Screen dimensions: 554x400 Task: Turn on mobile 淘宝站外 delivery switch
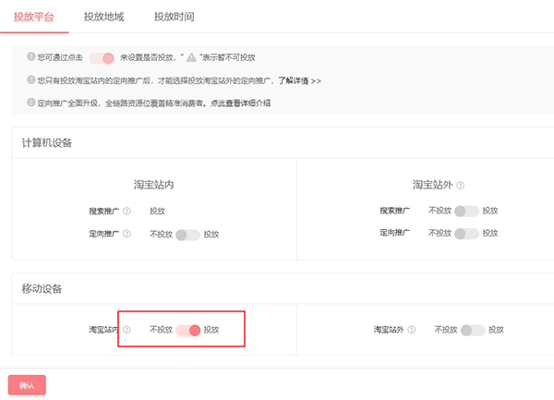[473, 330]
